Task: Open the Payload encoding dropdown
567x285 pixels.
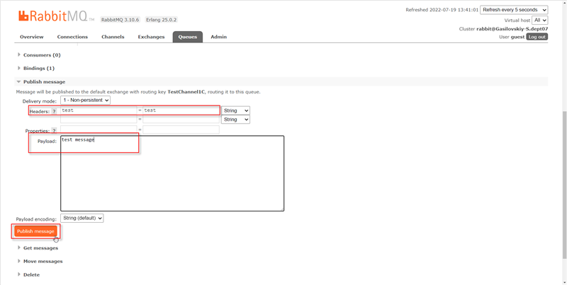Action: (x=82, y=218)
